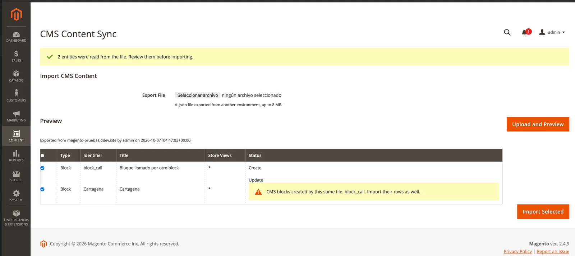Open the Catalog menu
This screenshot has width=575, height=256.
[16, 76]
